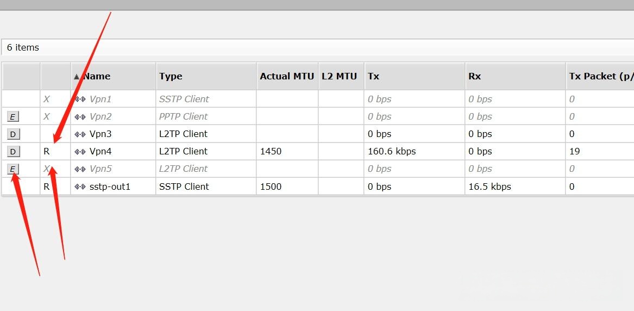Enable Vpn5 with its E button
This screenshot has height=311, width=634.
[x=13, y=169]
